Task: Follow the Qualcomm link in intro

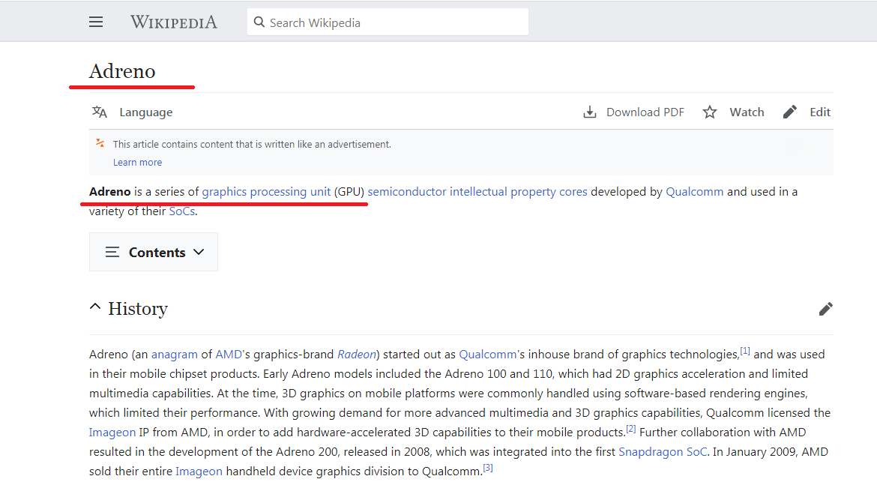Action: pyautogui.click(x=694, y=192)
